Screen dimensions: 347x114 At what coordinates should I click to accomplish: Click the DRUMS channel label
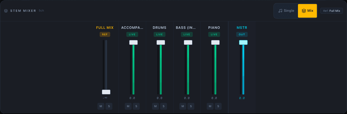coord(160,28)
